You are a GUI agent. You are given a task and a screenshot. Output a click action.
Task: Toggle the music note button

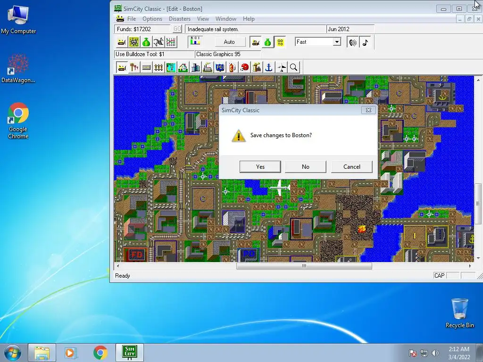366,42
